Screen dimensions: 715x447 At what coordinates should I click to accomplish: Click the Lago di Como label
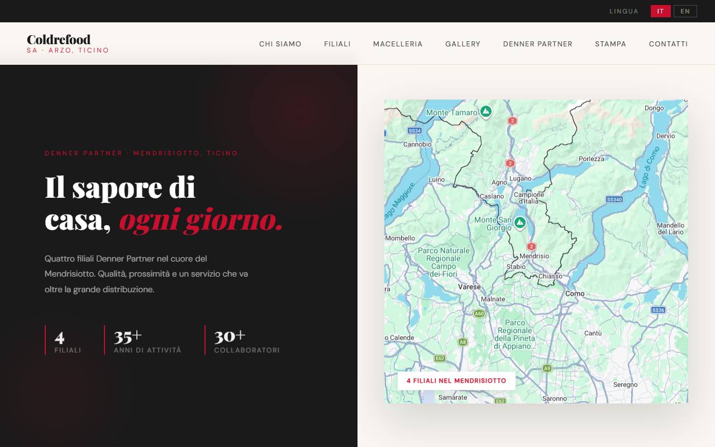click(x=649, y=166)
